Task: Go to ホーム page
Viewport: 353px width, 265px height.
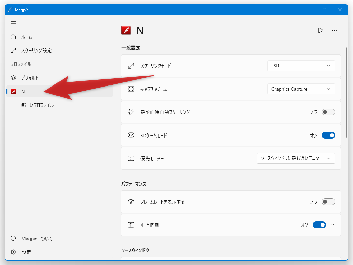Action: (60, 37)
